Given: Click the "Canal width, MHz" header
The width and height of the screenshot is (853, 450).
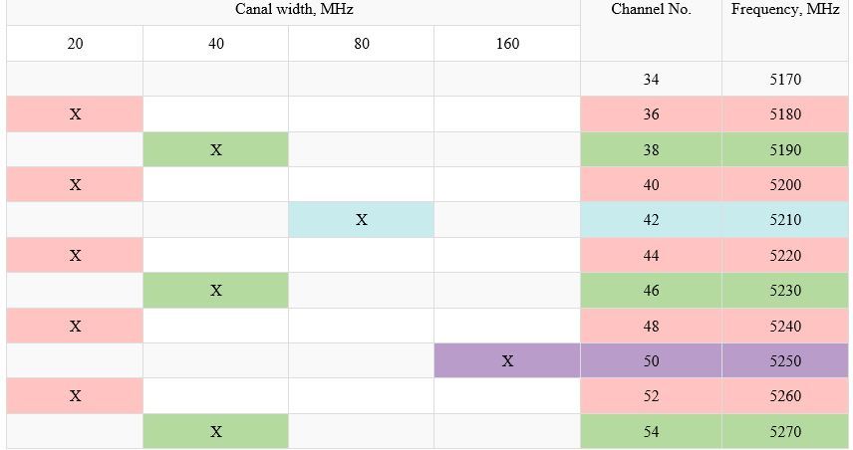Looking at the screenshot, I should point(294,9).
